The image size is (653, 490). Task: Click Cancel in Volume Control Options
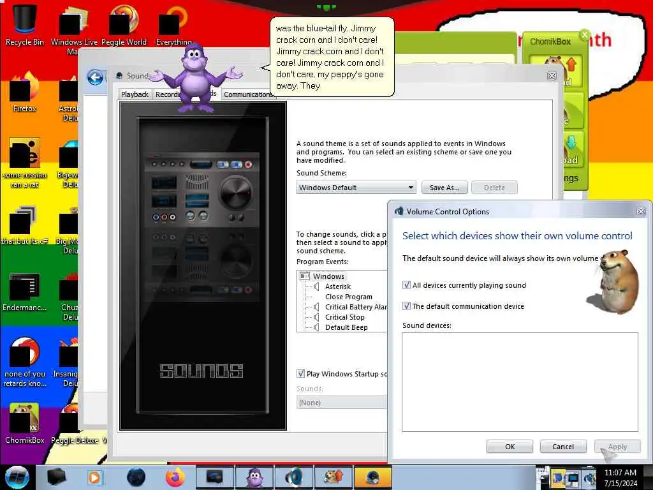pyautogui.click(x=563, y=446)
